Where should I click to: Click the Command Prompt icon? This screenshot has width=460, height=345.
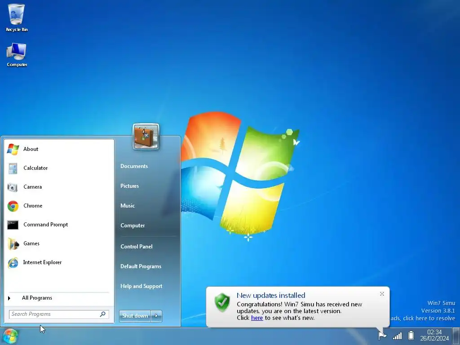point(13,225)
